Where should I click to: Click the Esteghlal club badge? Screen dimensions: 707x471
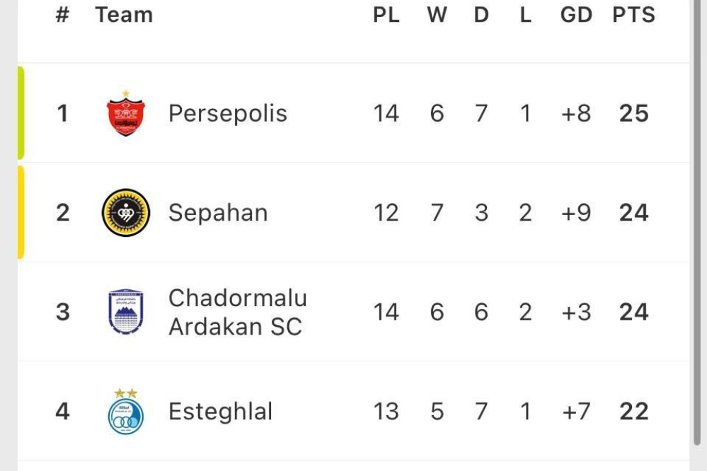click(126, 412)
